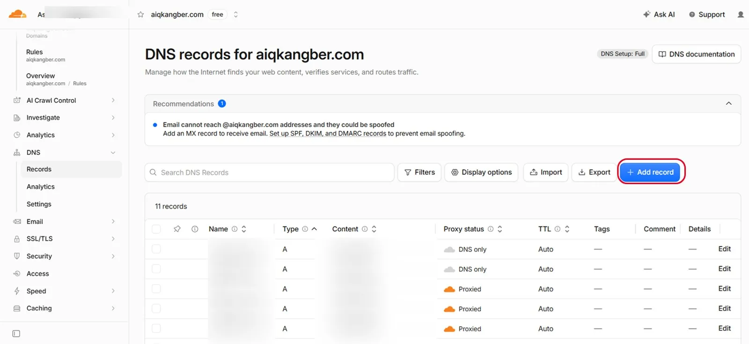Click the Analytics sidebar icon
Viewport: 749px width, 344px height.
(x=17, y=135)
